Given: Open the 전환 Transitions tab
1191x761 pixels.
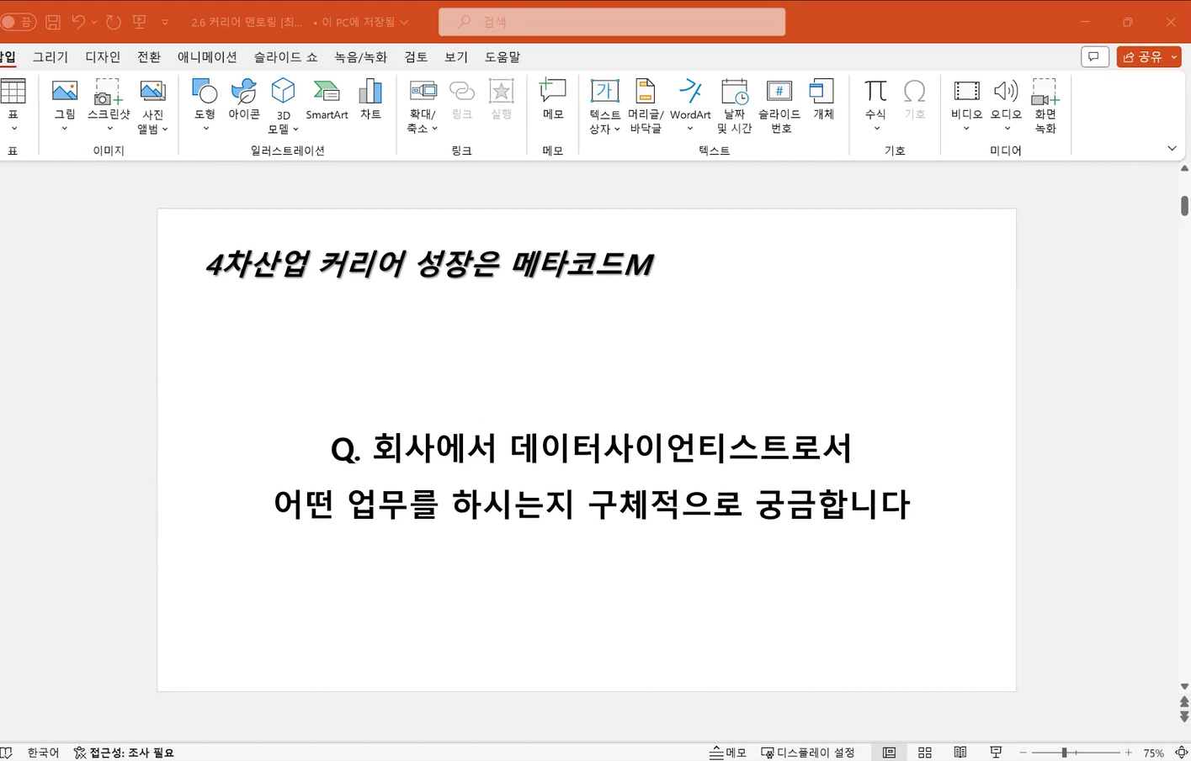Looking at the screenshot, I should [x=149, y=57].
